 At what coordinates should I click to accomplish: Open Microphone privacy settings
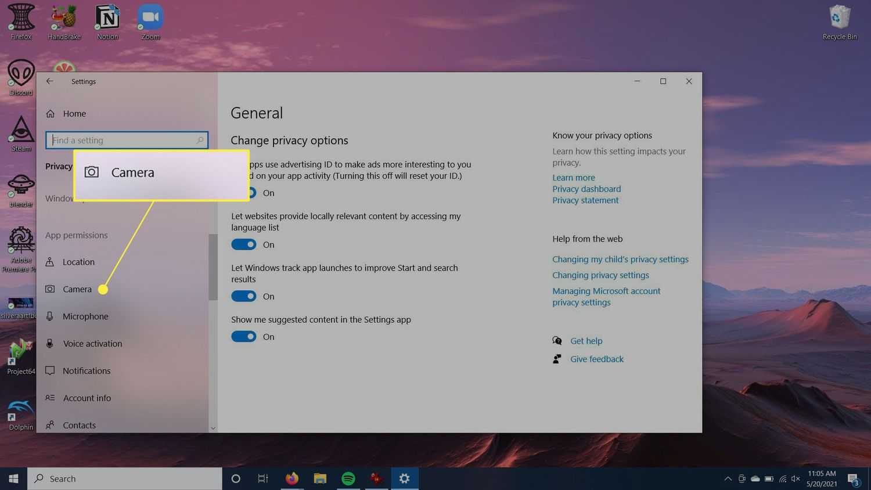(x=85, y=316)
